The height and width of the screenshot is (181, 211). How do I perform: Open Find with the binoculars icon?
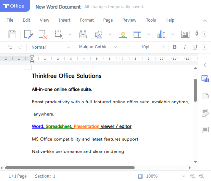83,34
